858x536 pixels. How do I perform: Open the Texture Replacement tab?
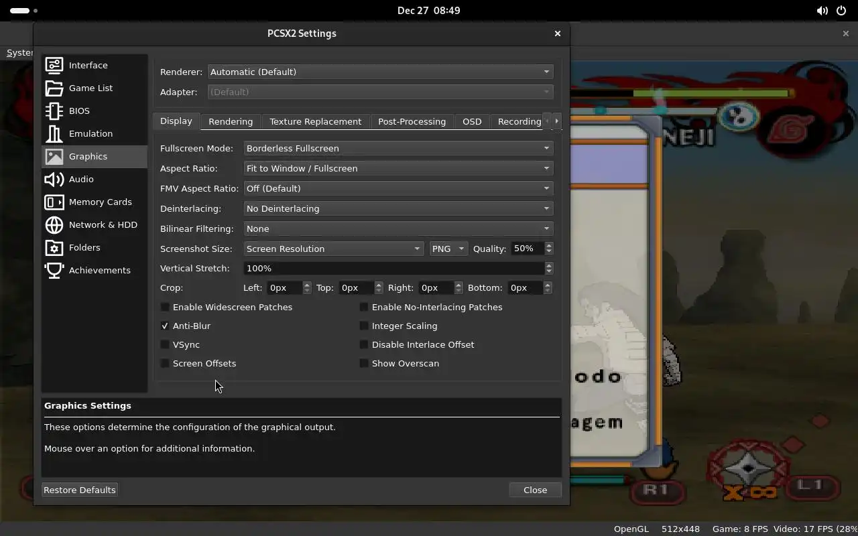[x=315, y=121]
